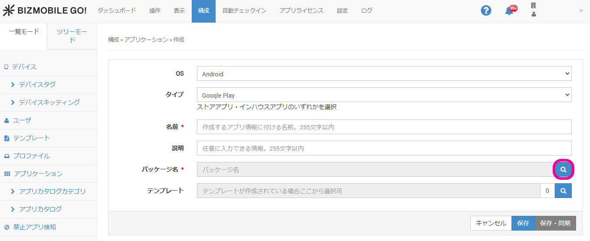The image size is (590, 241).
Task: Open the ダッシュボード menu
Action: (x=117, y=11)
